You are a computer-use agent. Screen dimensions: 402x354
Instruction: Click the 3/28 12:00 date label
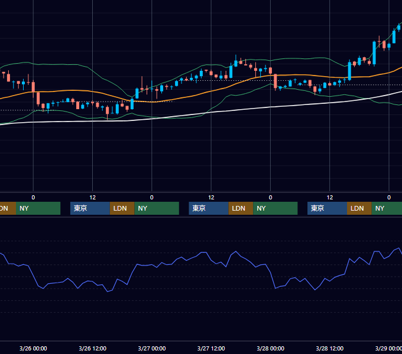pos(330,348)
